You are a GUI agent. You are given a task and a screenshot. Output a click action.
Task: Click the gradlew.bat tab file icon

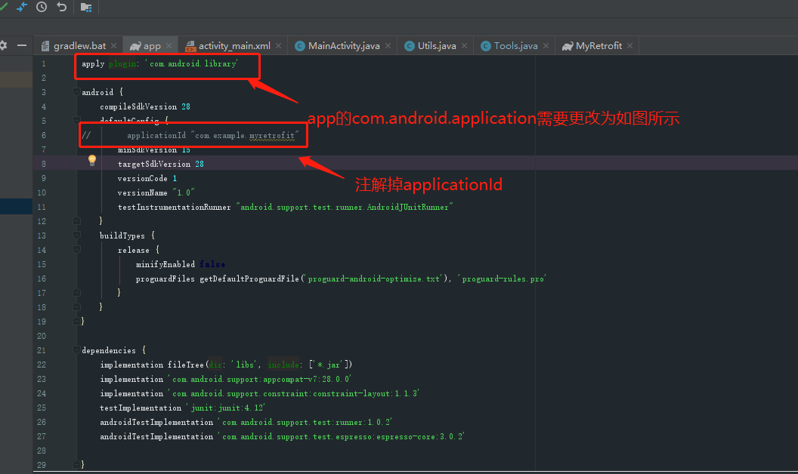[x=45, y=46]
